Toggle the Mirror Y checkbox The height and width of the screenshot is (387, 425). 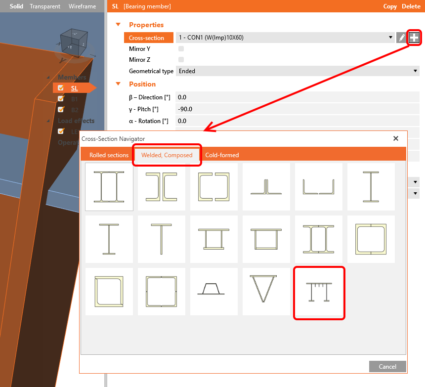pyautogui.click(x=181, y=49)
